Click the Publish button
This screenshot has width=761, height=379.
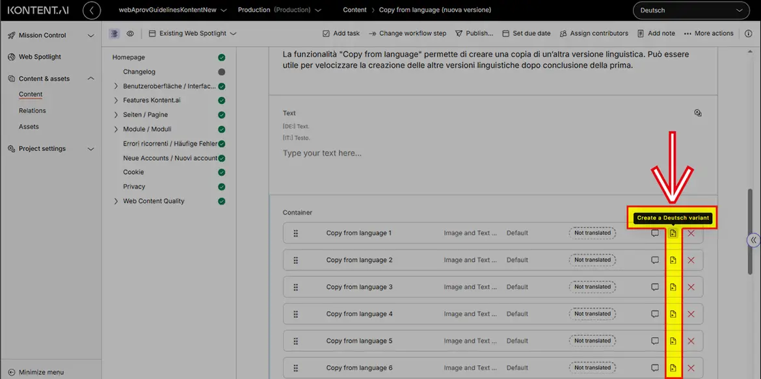coord(474,34)
